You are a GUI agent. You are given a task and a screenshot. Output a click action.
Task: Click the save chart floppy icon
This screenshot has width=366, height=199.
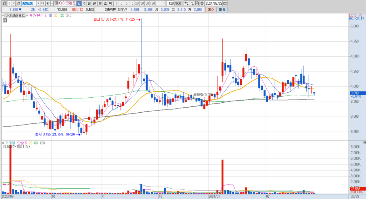click(x=197, y=3)
